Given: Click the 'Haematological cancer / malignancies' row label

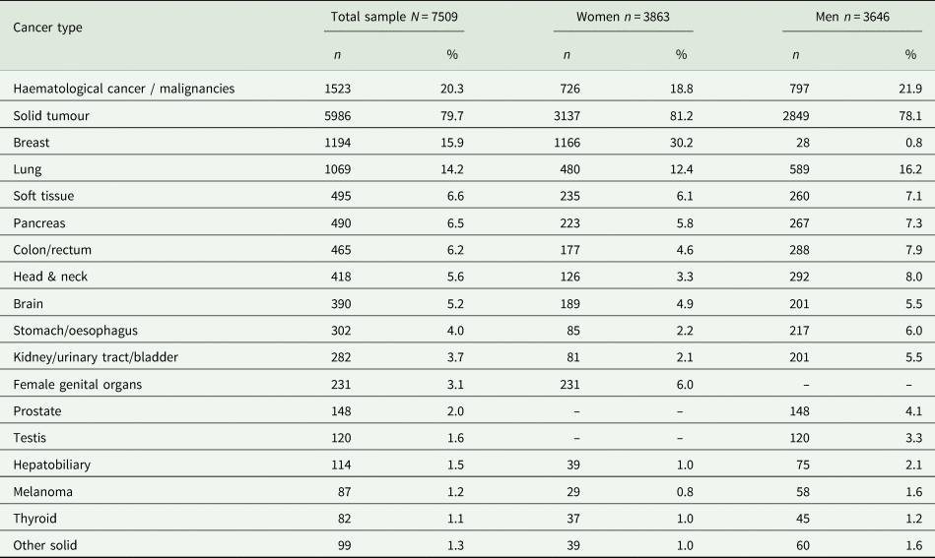Looking at the screenshot, I should click(124, 90).
